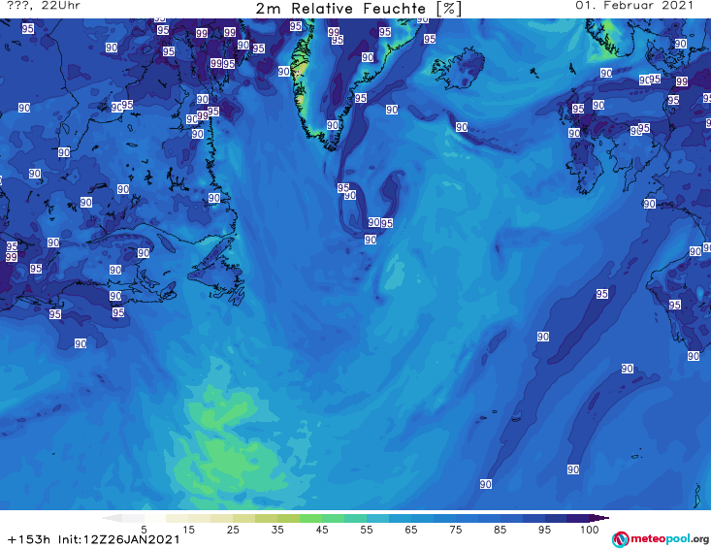Image resolution: width=711 pixels, height=549 pixels.
Task: Click the pointed purple arrow ending the scale's right
Action: [x=599, y=518]
